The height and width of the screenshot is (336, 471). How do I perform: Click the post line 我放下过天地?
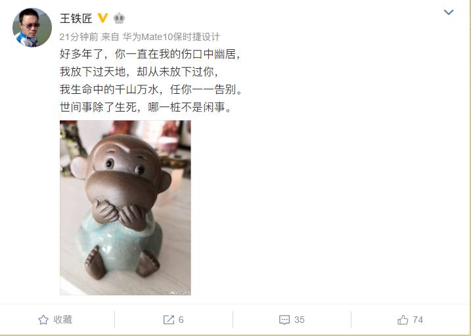[139, 72]
